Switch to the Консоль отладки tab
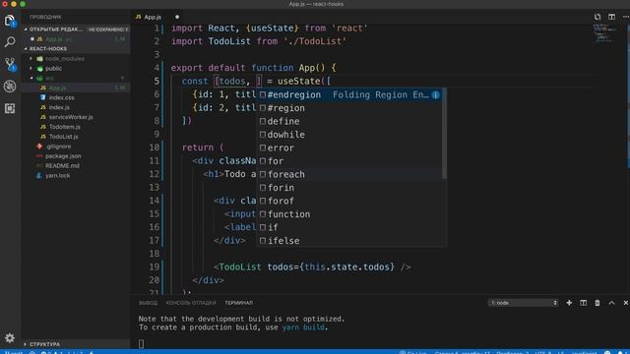Viewport: 630px width, 354px height. coord(191,303)
